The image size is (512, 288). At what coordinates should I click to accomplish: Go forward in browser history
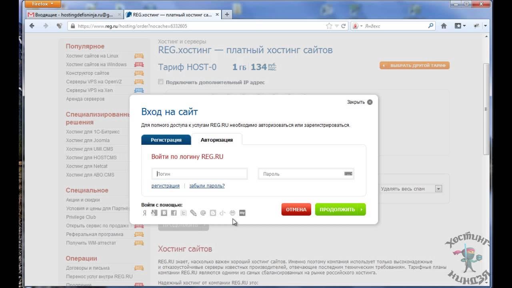coord(46,26)
